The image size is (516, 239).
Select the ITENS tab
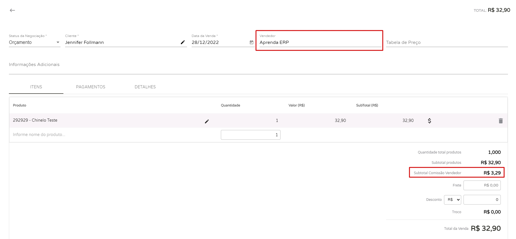pyautogui.click(x=36, y=87)
